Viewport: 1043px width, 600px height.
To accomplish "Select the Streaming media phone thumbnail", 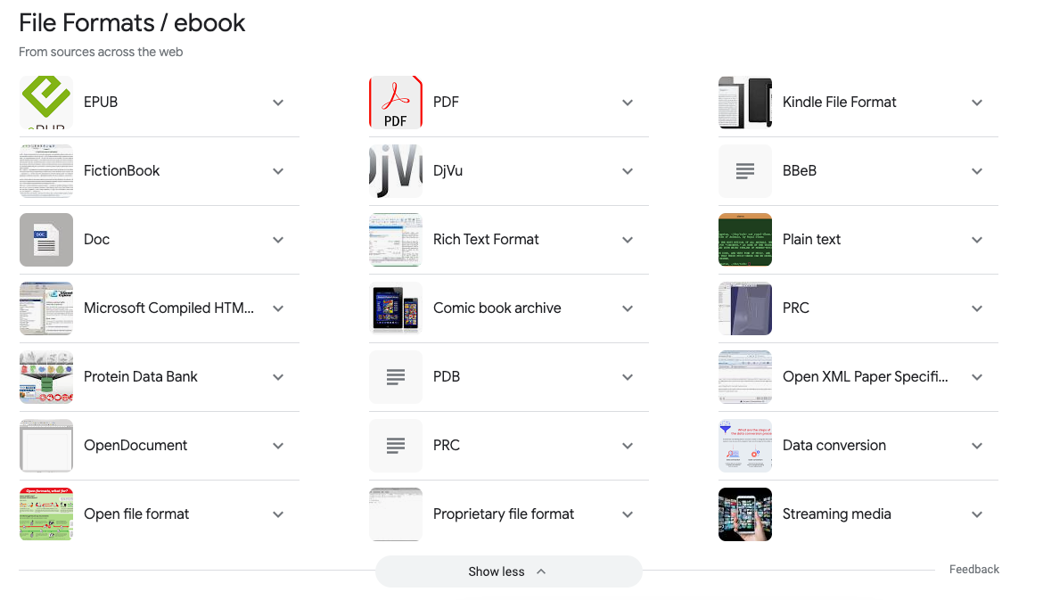I will [x=745, y=514].
